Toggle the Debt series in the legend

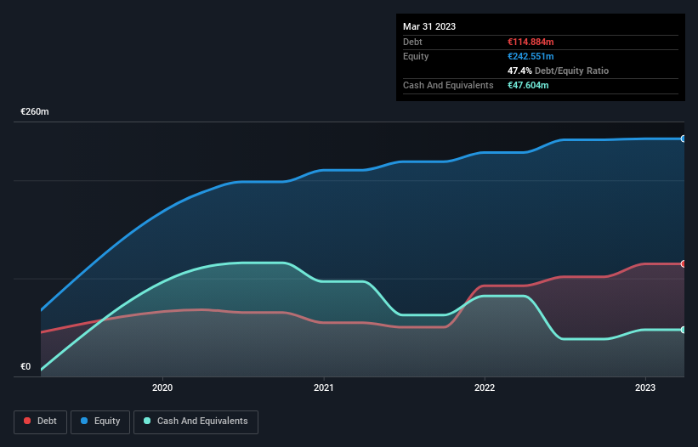[x=40, y=422]
